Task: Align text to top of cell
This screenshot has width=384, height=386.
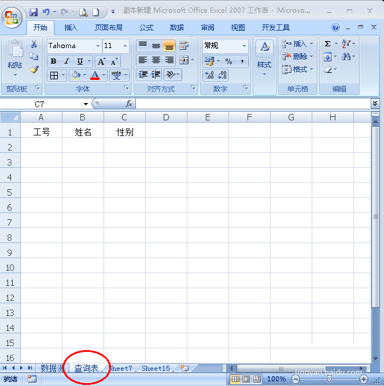Action: [143, 46]
